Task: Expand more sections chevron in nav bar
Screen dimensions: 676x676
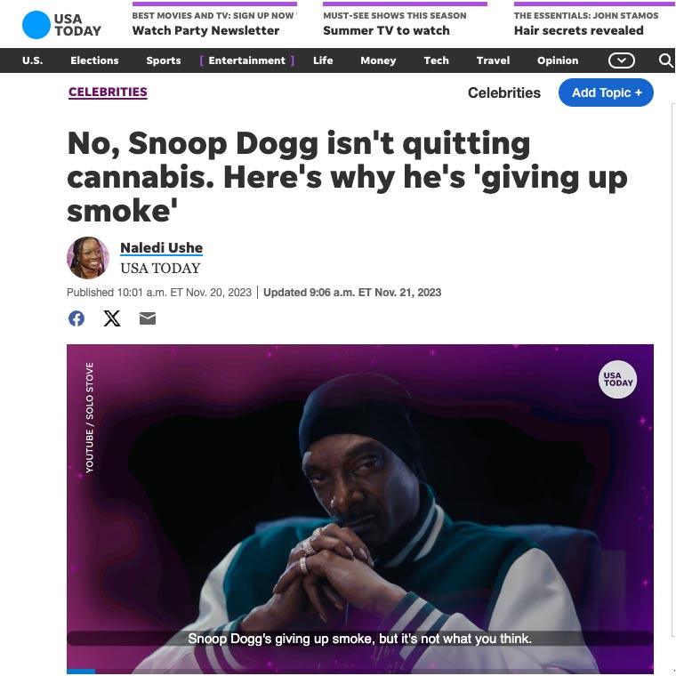Action: click(x=621, y=60)
